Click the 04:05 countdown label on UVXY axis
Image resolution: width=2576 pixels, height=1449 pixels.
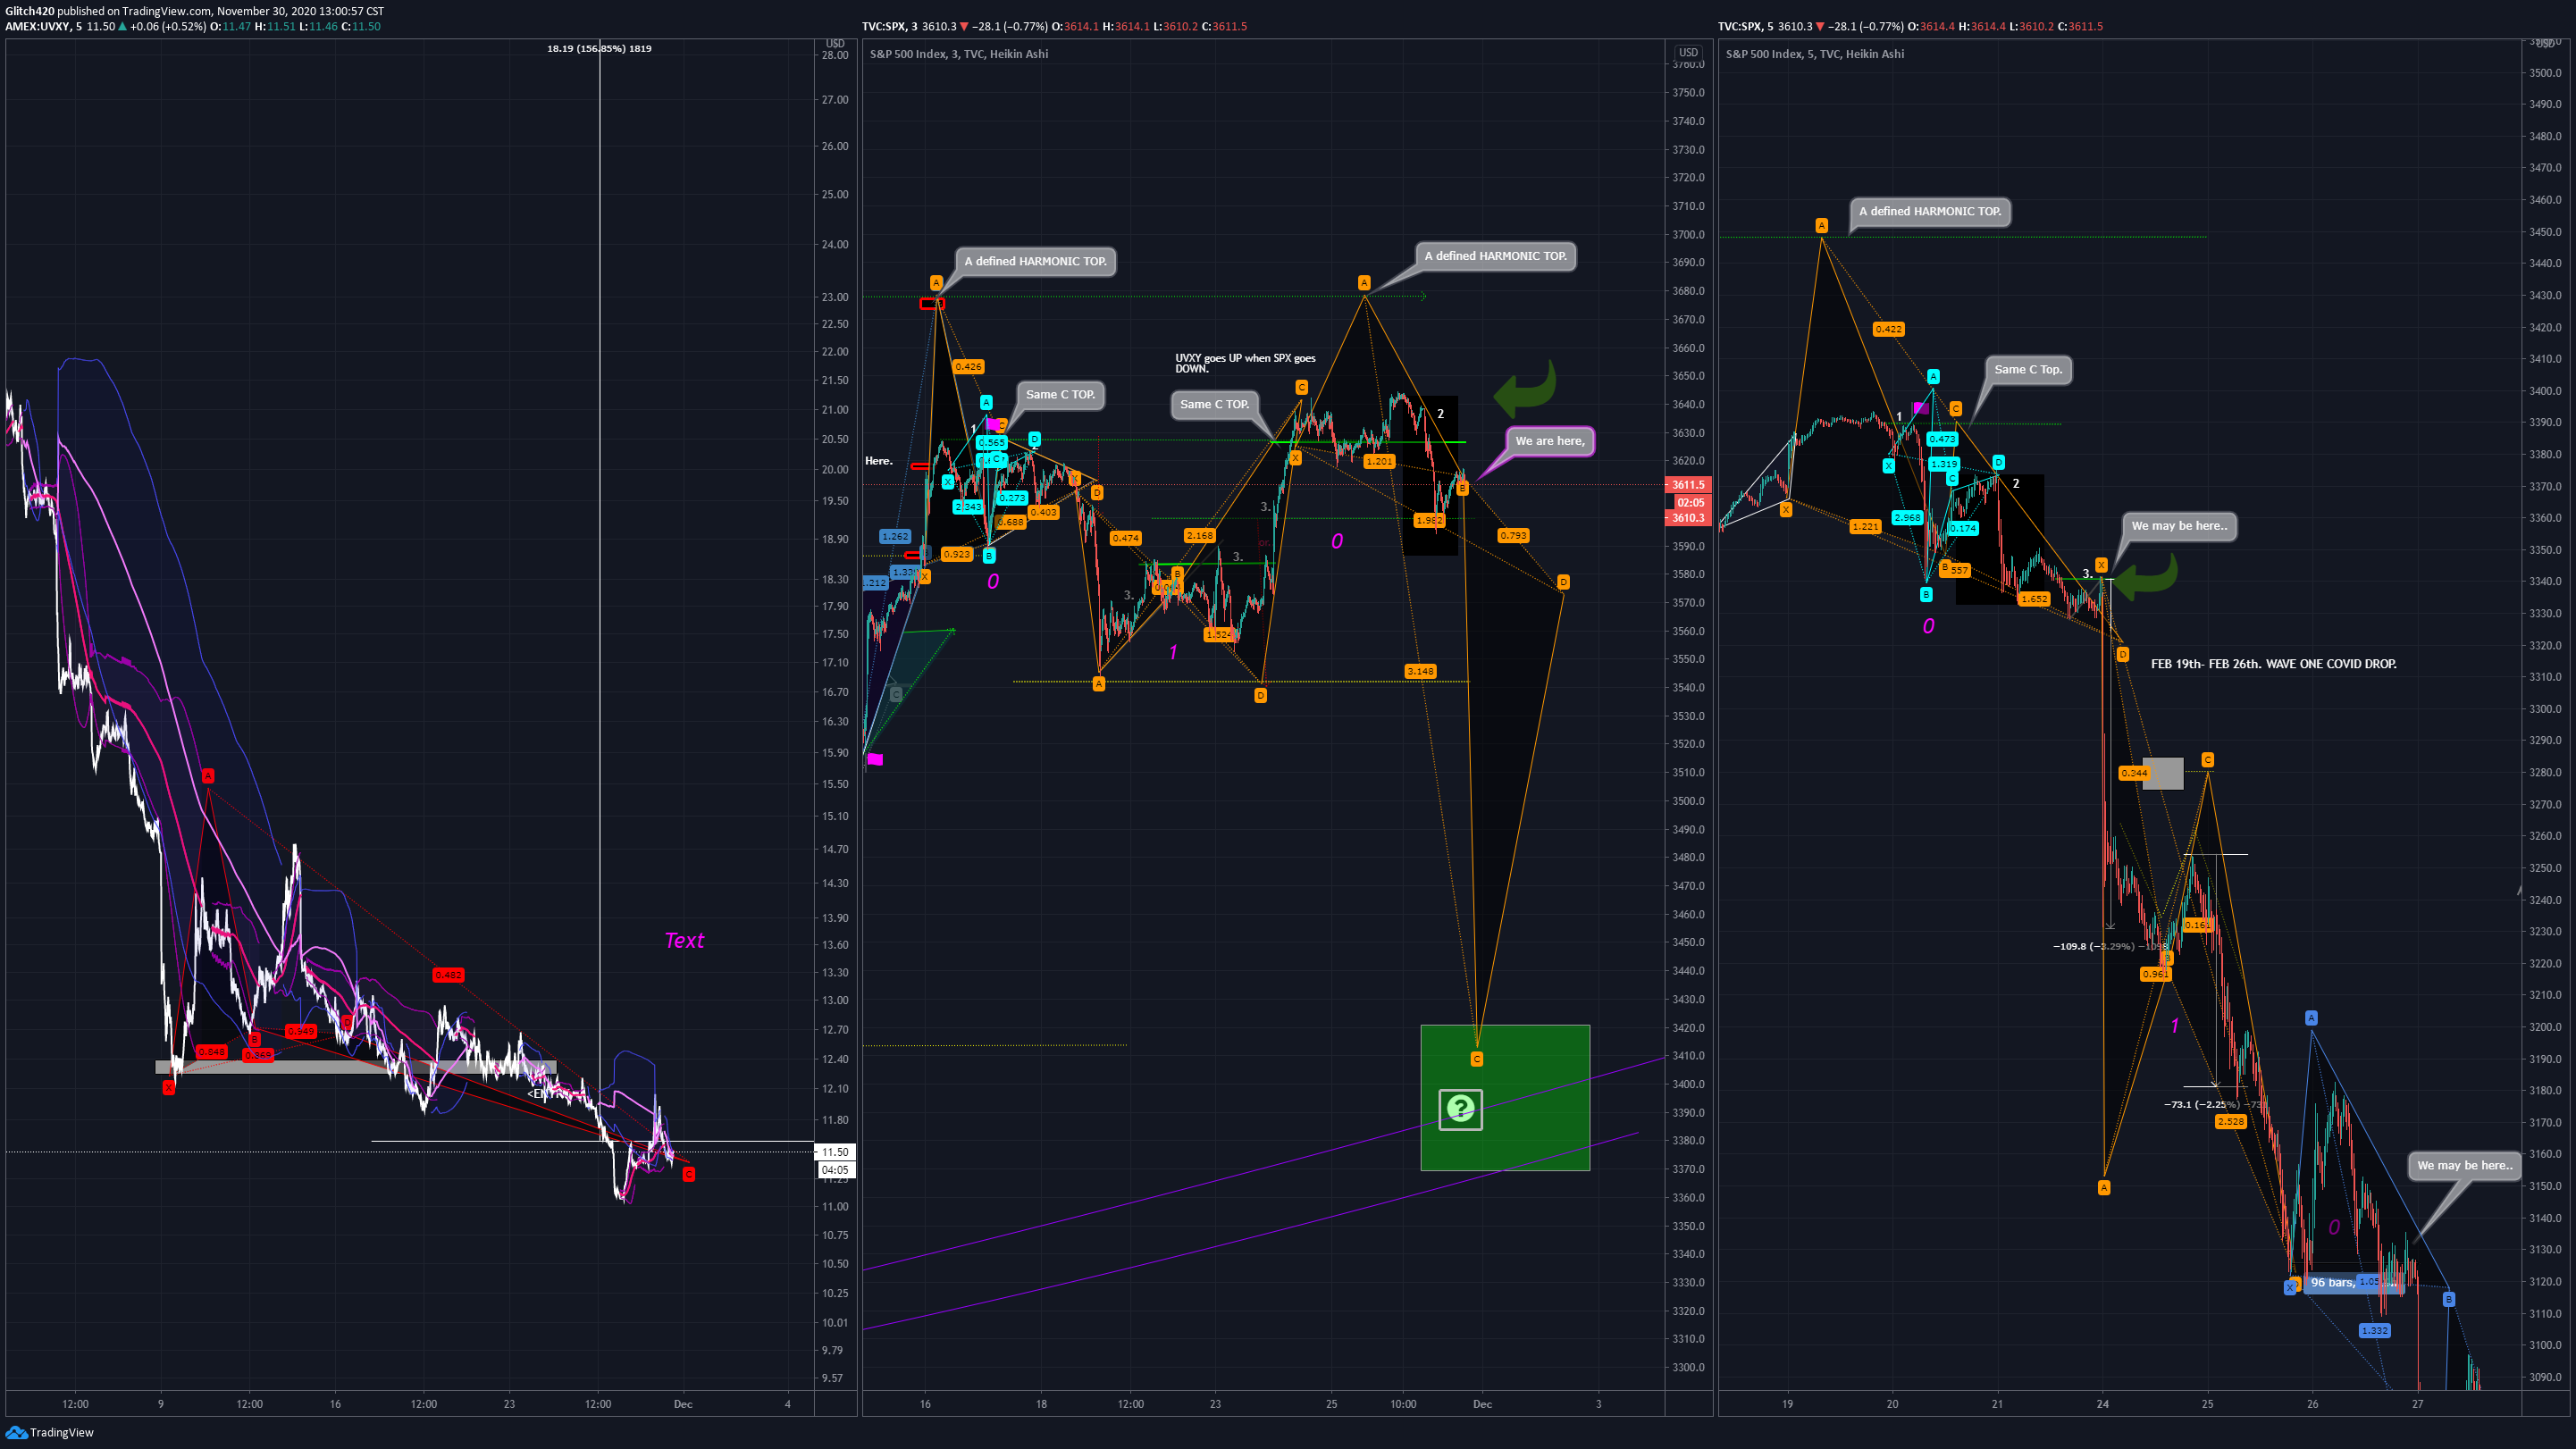pyautogui.click(x=835, y=1170)
